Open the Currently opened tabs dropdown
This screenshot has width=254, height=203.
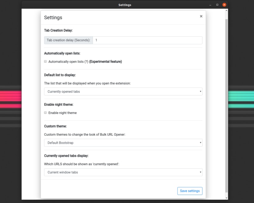tap(123, 91)
